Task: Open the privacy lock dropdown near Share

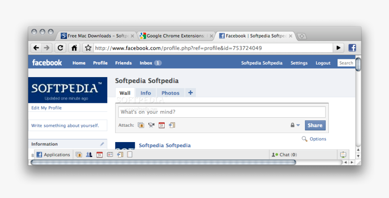Action: pos(295,125)
